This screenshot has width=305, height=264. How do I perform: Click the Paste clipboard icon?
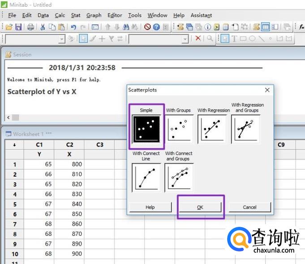click(x=61, y=27)
